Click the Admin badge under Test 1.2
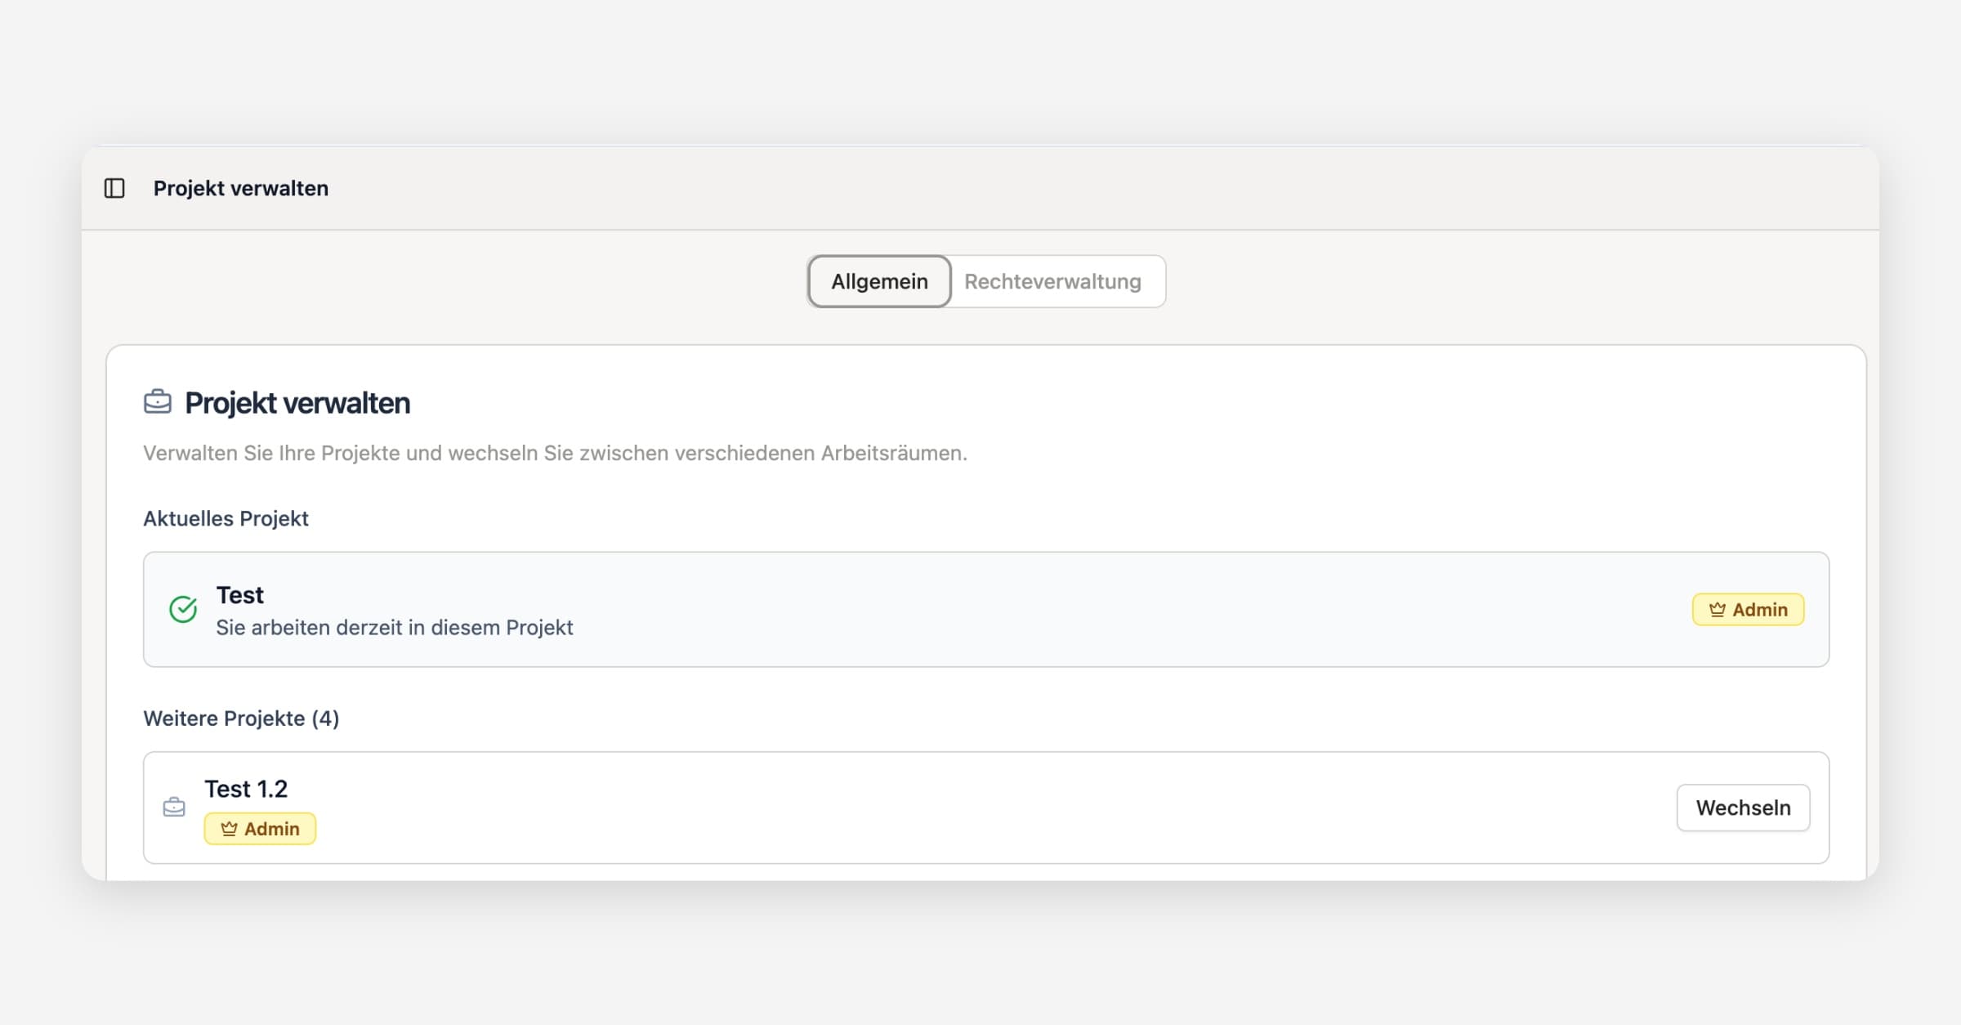 [260, 829]
